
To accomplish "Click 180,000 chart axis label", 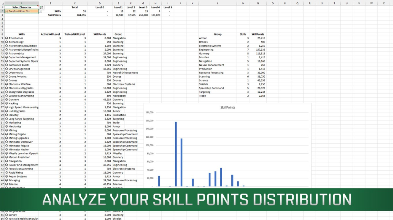I will coord(149,112).
